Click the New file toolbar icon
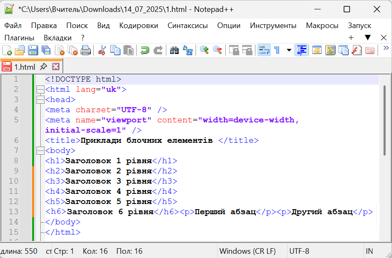Image resolution: width=392 pixels, height=258 pixels. pyautogui.click(x=7, y=51)
